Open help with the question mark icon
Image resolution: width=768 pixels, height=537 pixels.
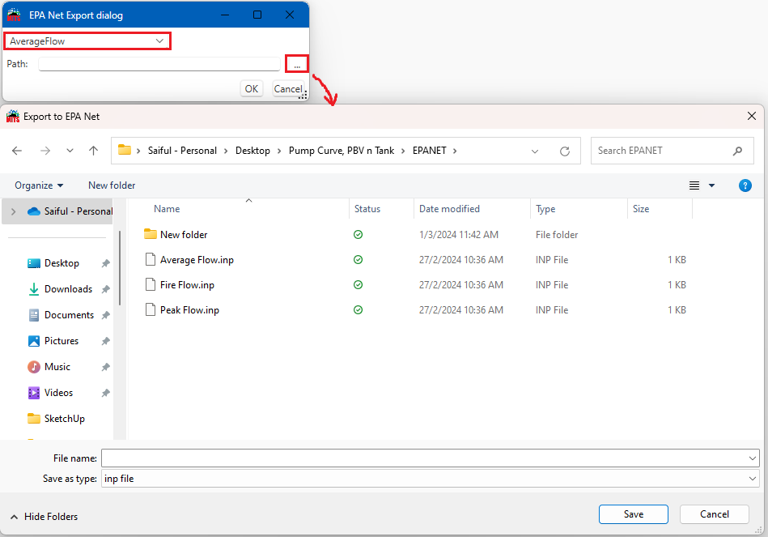point(745,185)
